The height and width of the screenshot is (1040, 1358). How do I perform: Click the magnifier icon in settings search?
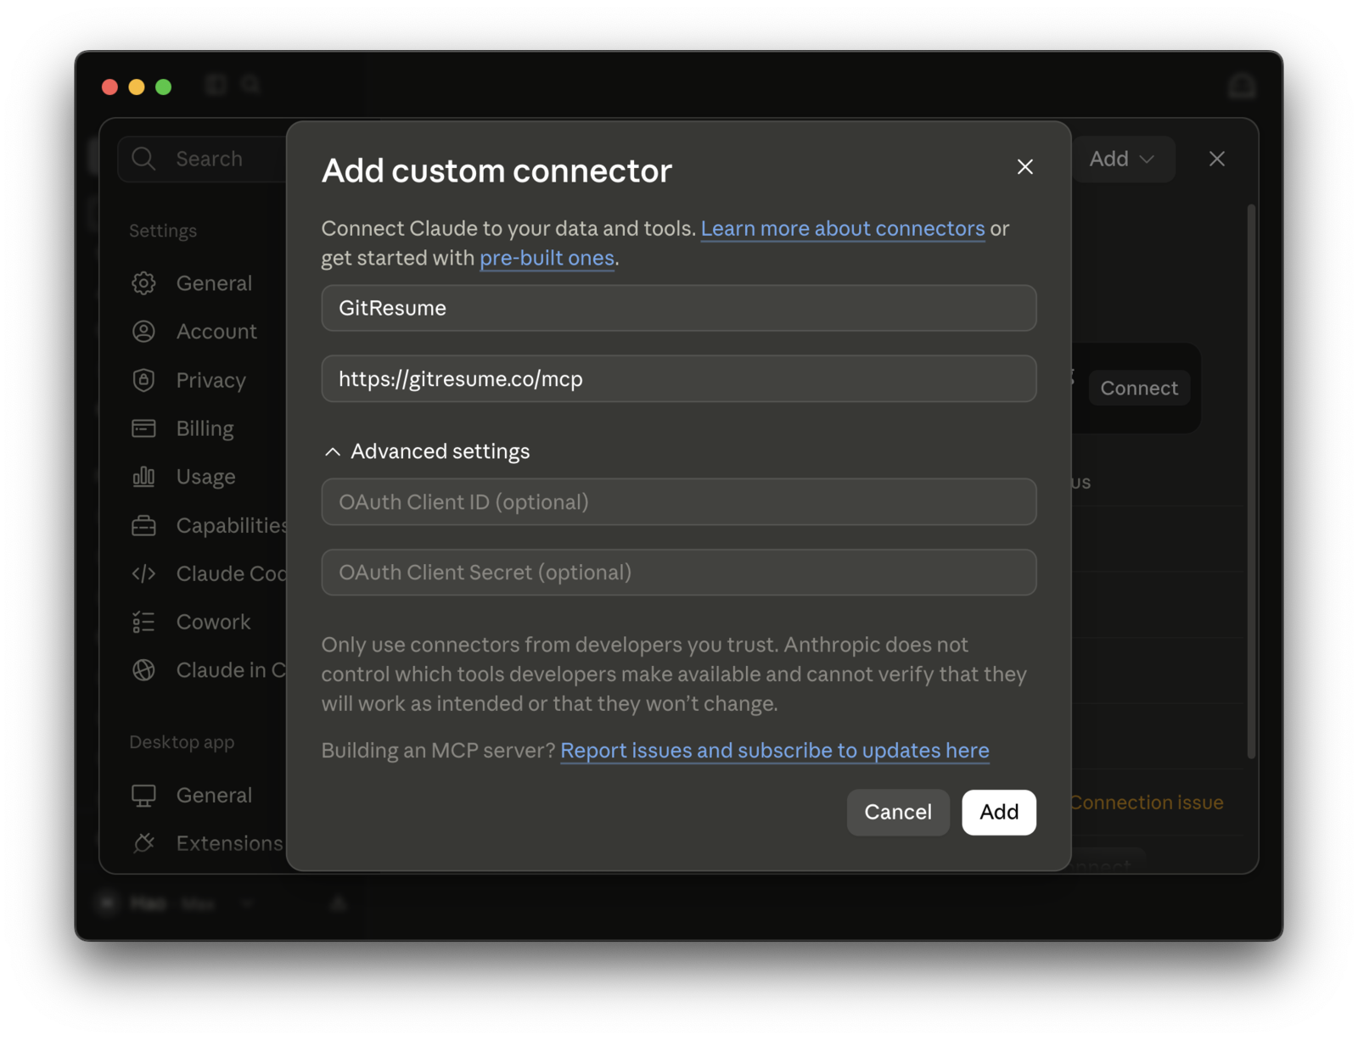[143, 159]
